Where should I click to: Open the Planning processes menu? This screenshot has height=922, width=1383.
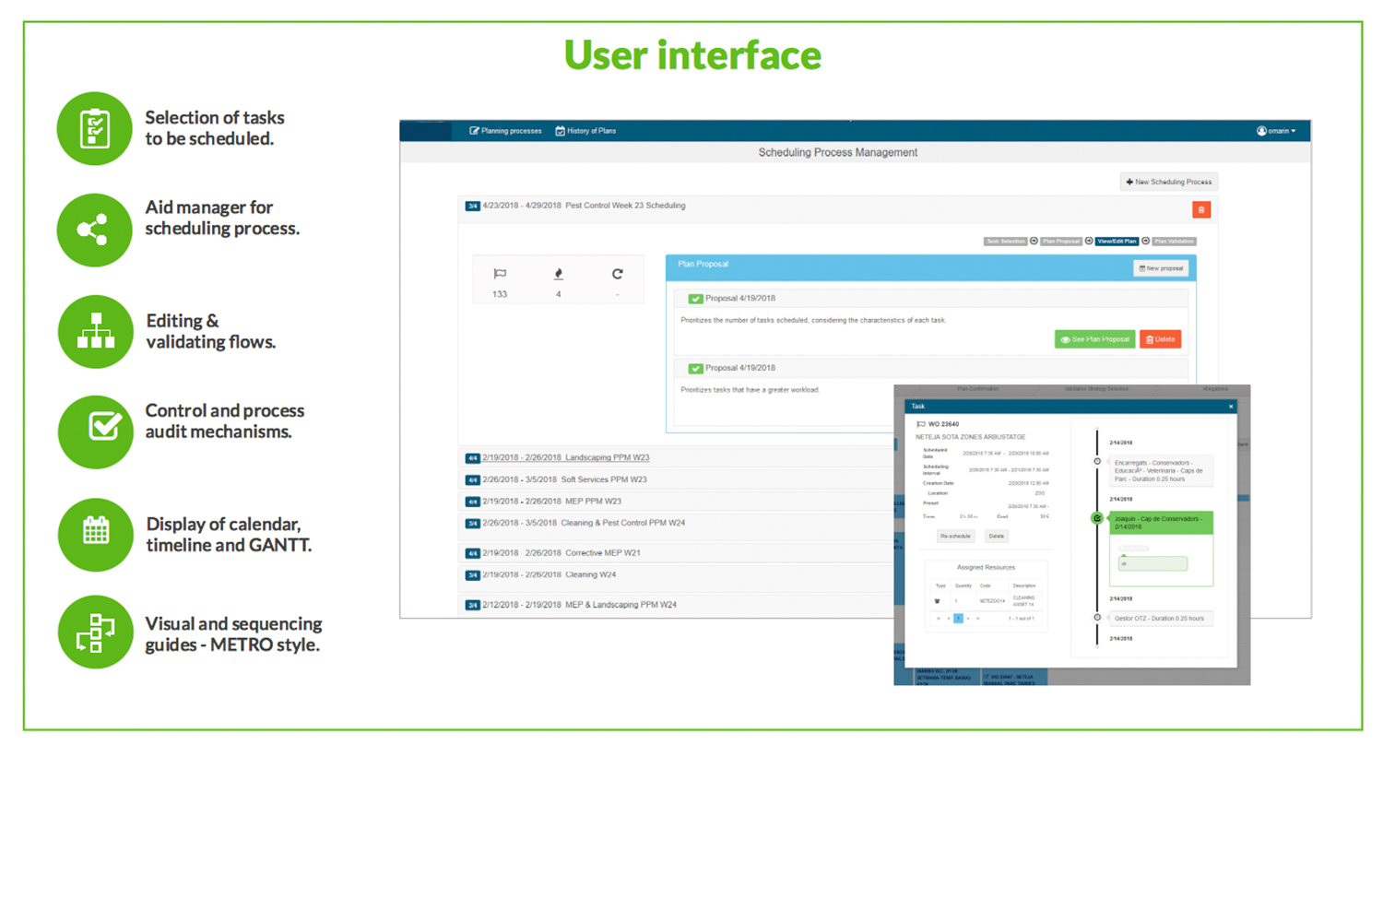click(505, 131)
